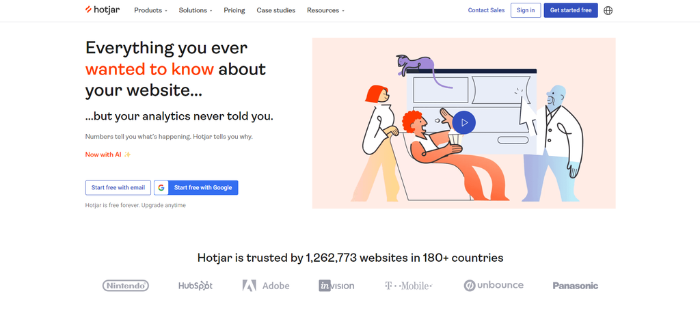The height and width of the screenshot is (311, 700).
Task: Click Start free with Google
Action: click(x=196, y=188)
